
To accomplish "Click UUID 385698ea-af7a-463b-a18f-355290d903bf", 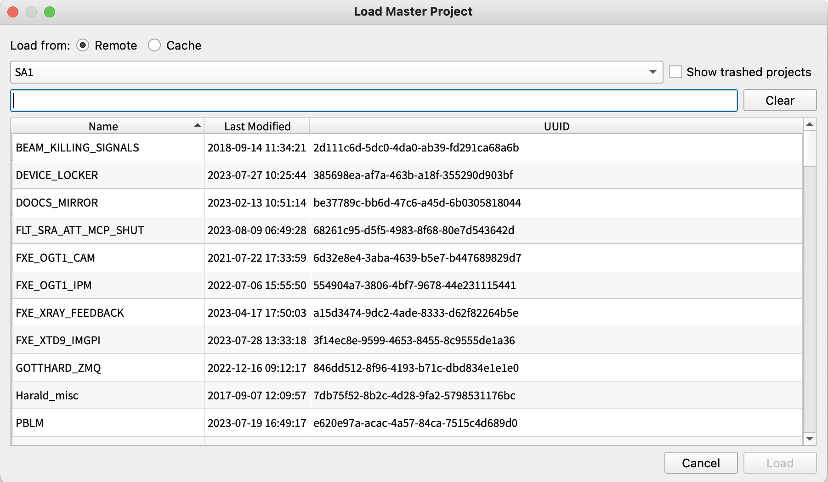I will 413,175.
